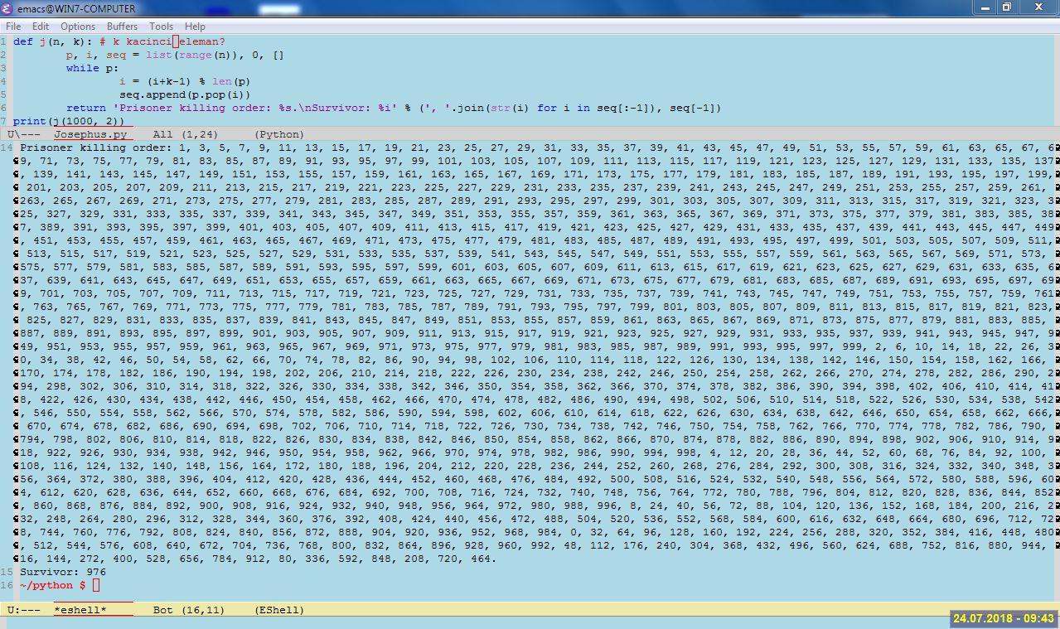This screenshot has width=1060, height=629.
Task: Click the (EShell) major mode indicator
Action: 279,610
